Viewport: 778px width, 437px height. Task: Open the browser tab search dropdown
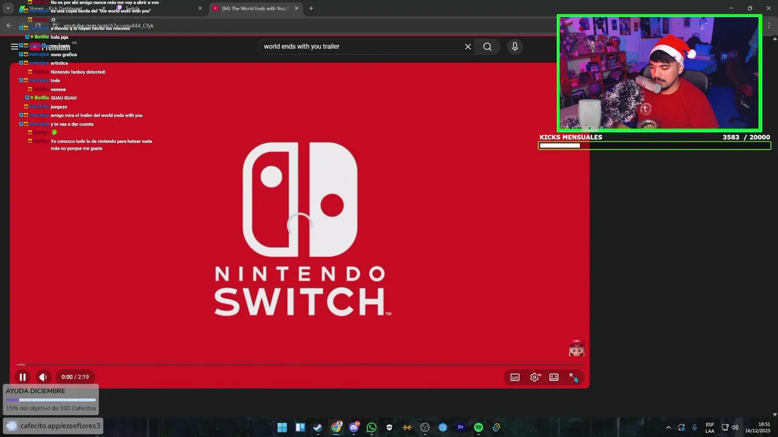pyautogui.click(x=8, y=8)
